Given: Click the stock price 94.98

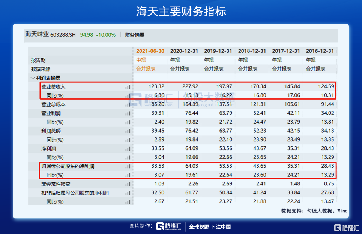Looking at the screenshot, I should (x=87, y=35).
